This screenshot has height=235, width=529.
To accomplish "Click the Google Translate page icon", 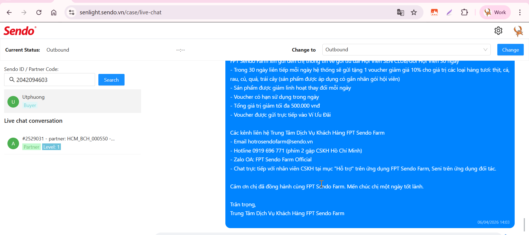I will (x=400, y=12).
